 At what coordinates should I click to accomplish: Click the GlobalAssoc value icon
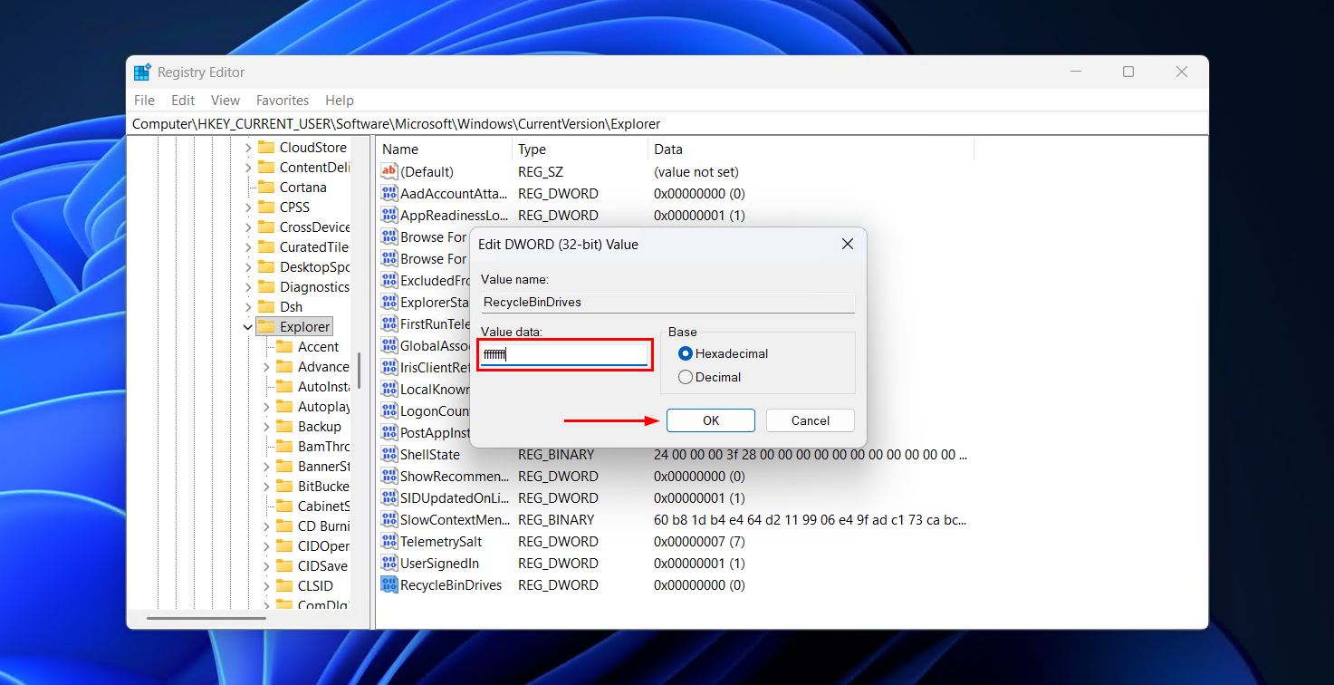click(x=389, y=345)
